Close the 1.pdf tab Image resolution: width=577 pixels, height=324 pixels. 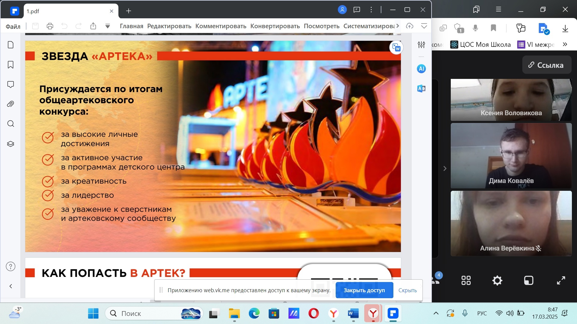tap(111, 11)
